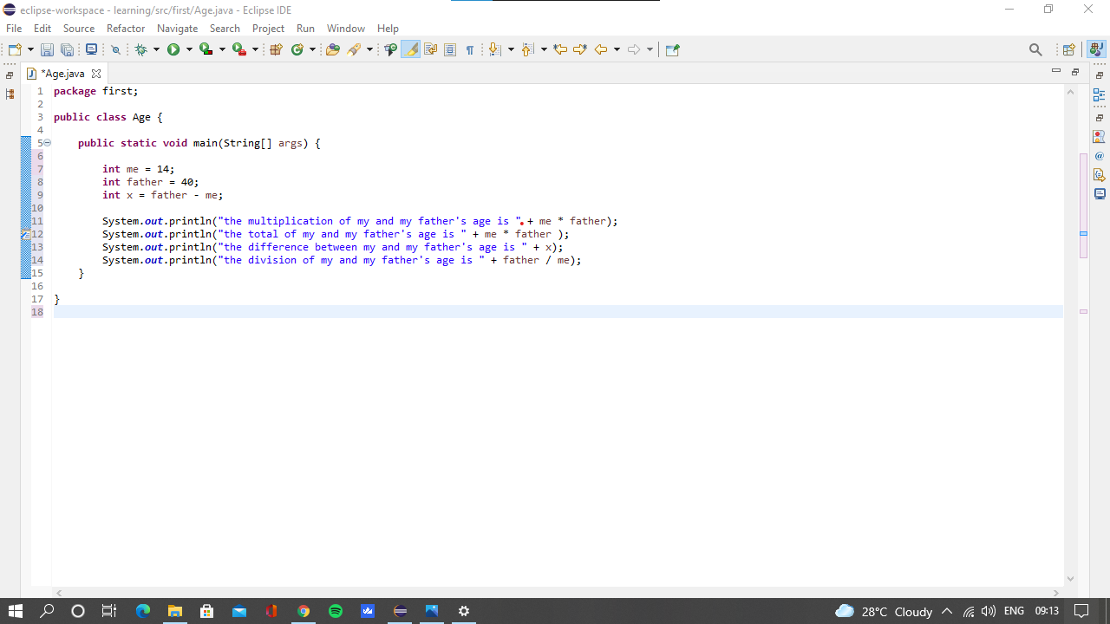
Task: Toggle Mark Occurrences highlighter button
Action: pyautogui.click(x=411, y=49)
